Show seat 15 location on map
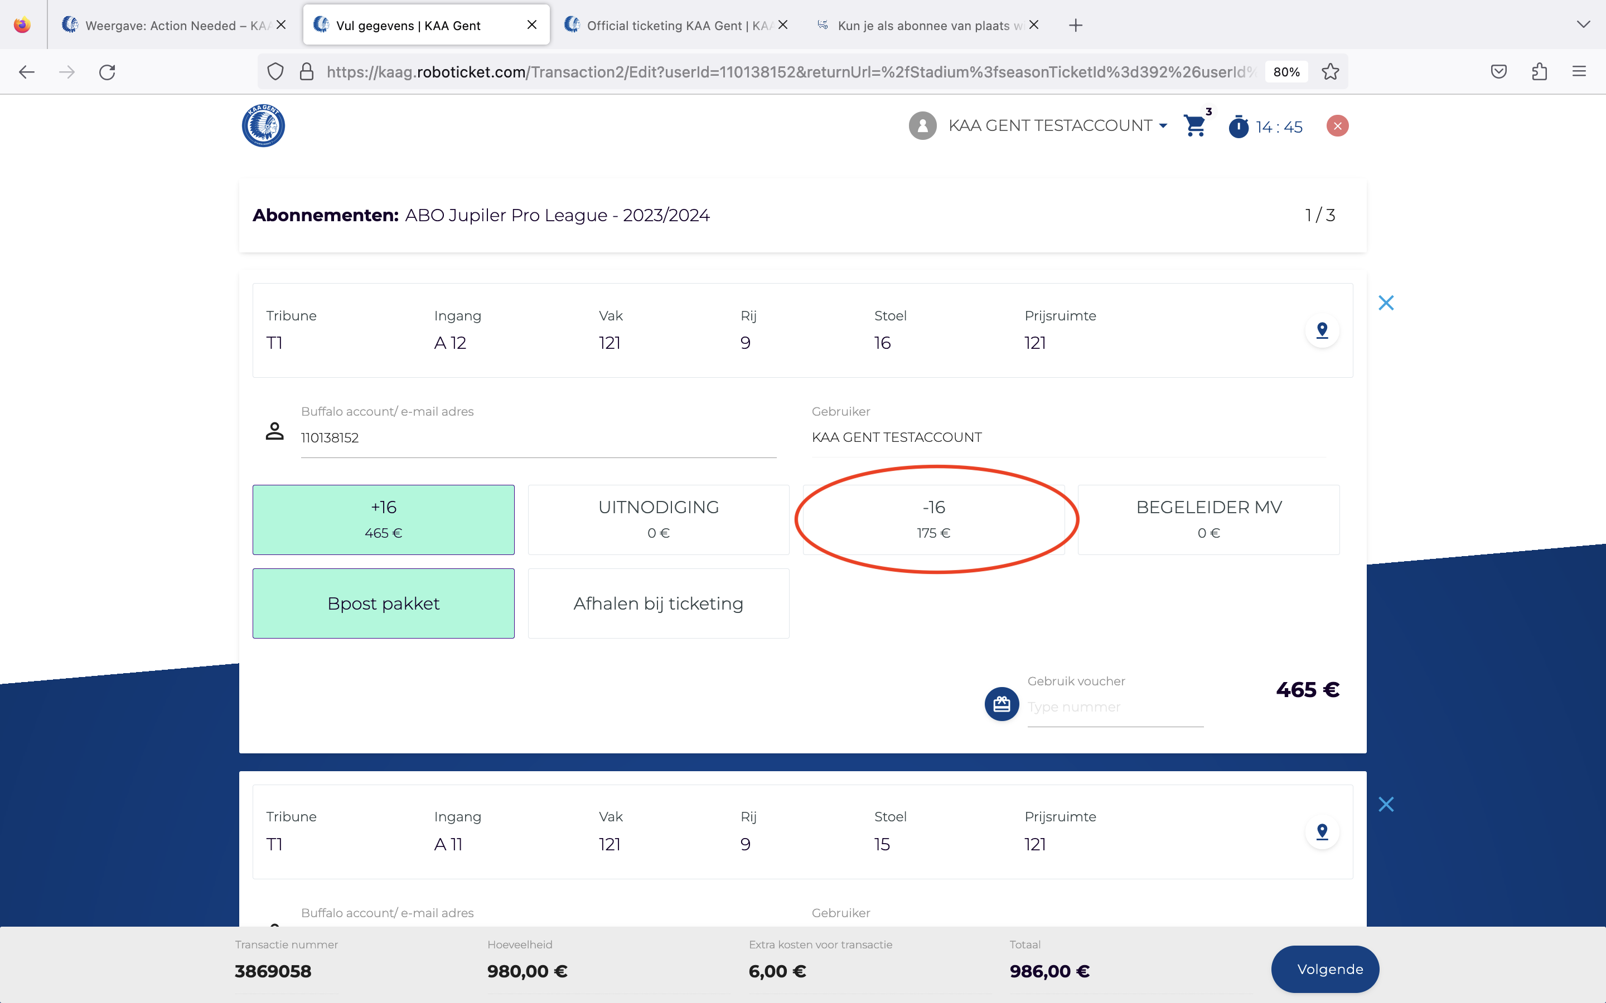Viewport: 1606px width, 1003px height. [1322, 832]
